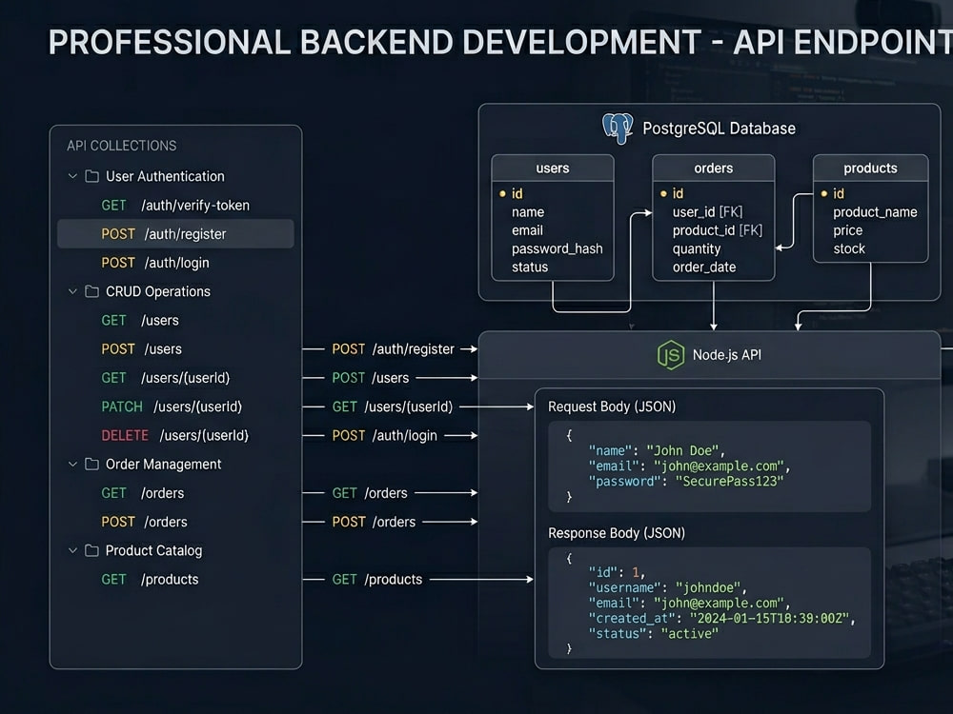Viewport: 953px width, 714px height.
Task: Click the "active" status value
Action: click(x=689, y=633)
